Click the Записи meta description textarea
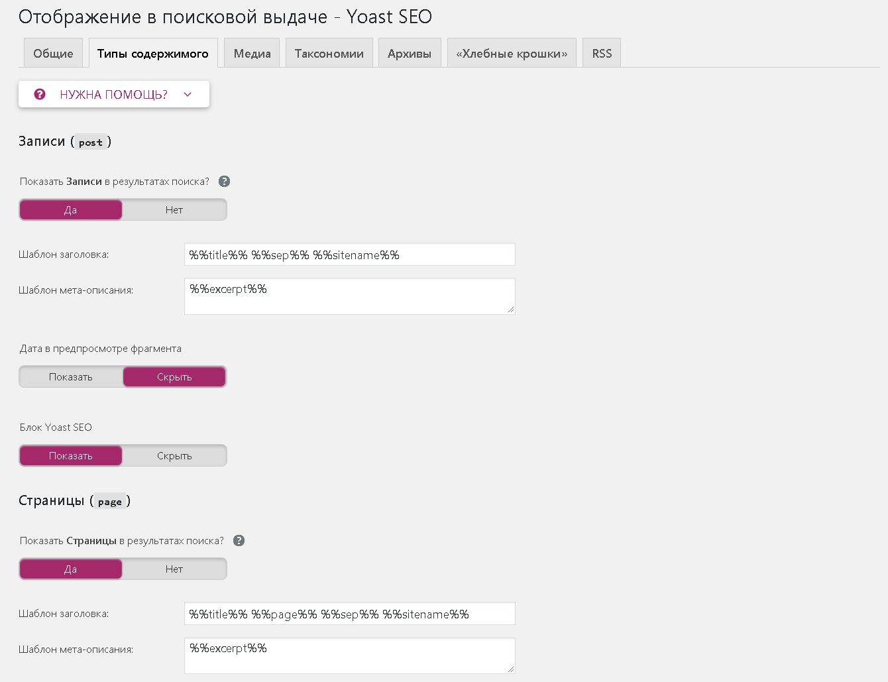Screen dimensions: 888x682 350,296
